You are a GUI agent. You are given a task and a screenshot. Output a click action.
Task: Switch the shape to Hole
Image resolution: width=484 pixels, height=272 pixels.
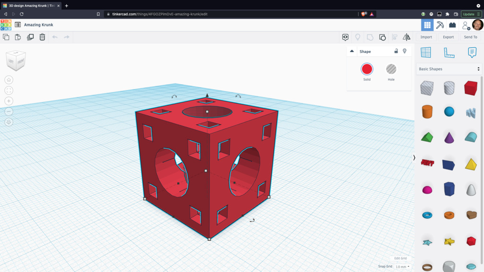[391, 69]
